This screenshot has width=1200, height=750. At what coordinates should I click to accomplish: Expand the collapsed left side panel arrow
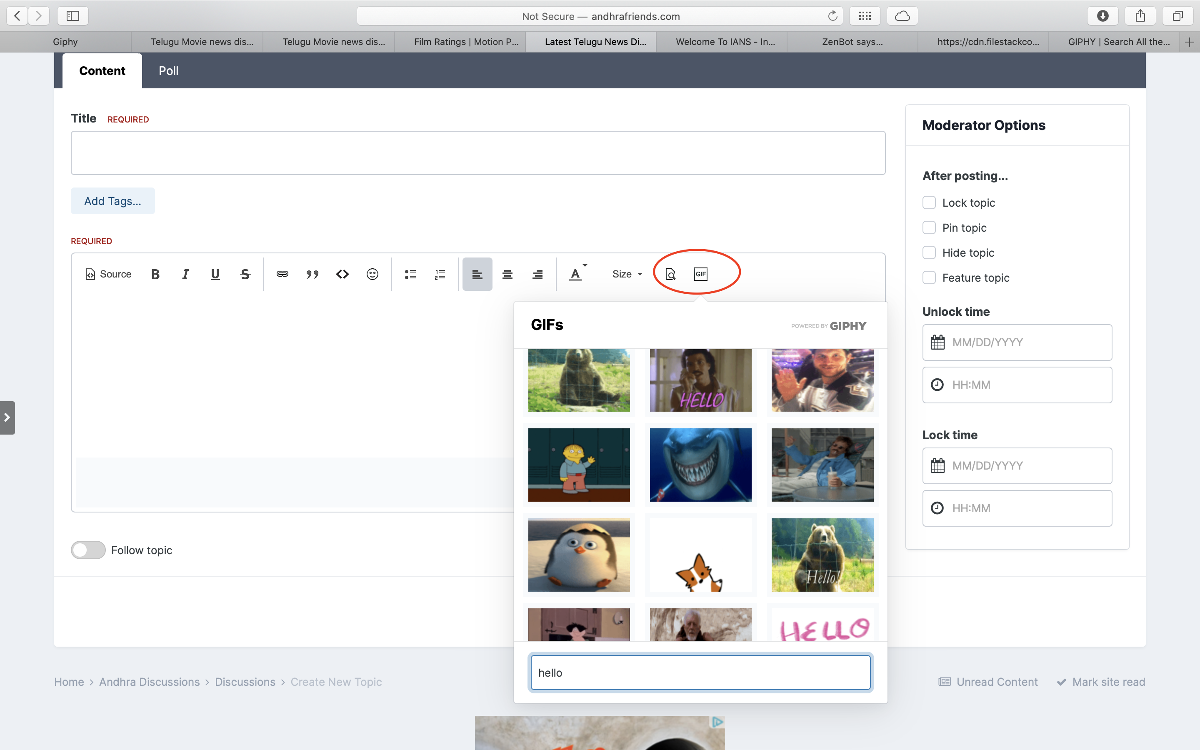click(x=7, y=417)
